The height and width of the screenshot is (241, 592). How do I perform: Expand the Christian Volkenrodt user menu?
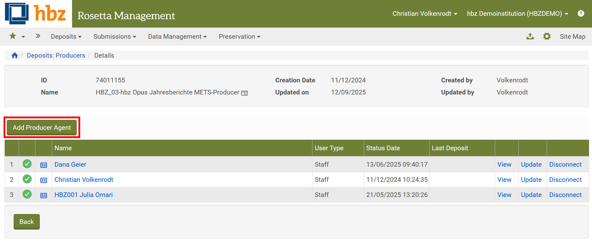pos(425,14)
